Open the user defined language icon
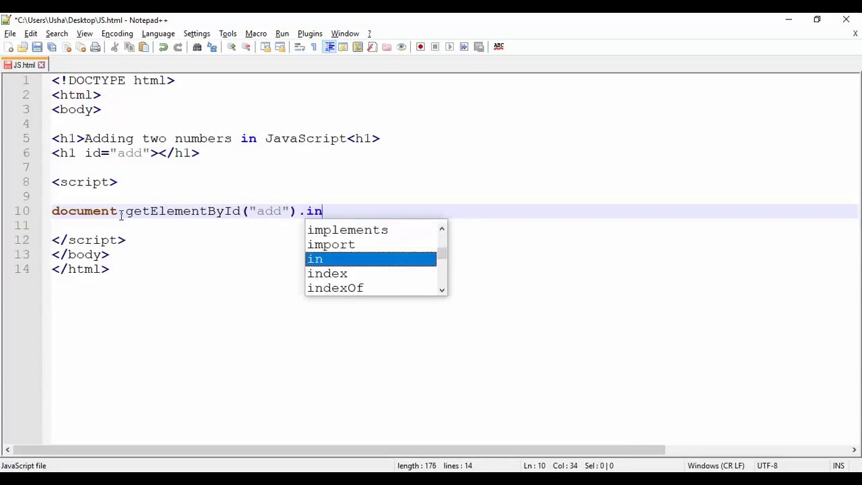862x485 pixels. tap(343, 47)
